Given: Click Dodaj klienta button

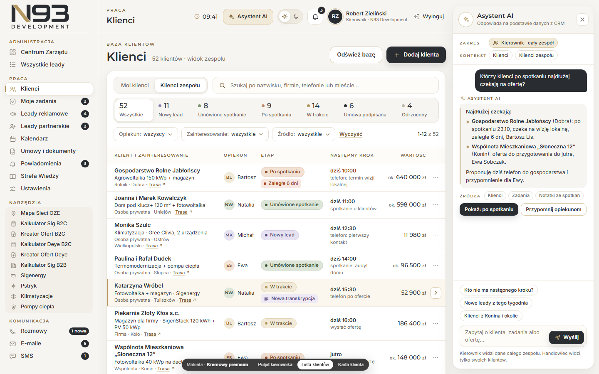Looking at the screenshot, I should (x=416, y=55).
